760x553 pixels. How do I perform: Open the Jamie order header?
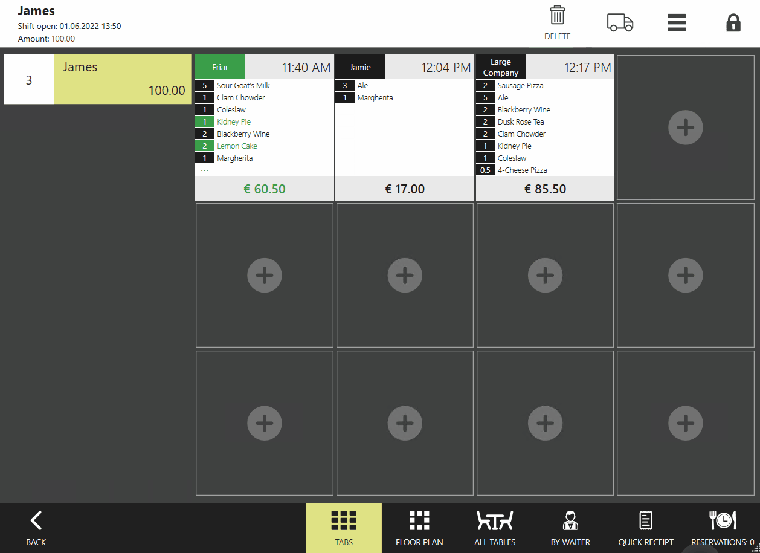[361, 67]
